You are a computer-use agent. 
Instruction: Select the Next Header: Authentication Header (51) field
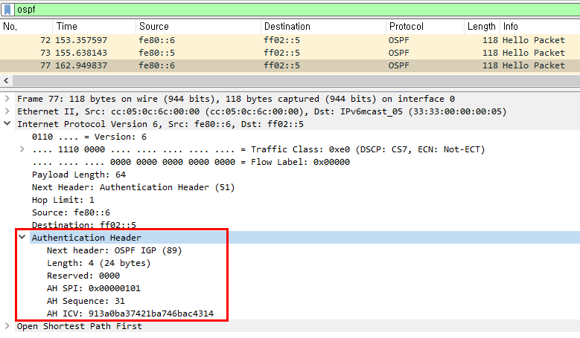pyautogui.click(x=133, y=187)
